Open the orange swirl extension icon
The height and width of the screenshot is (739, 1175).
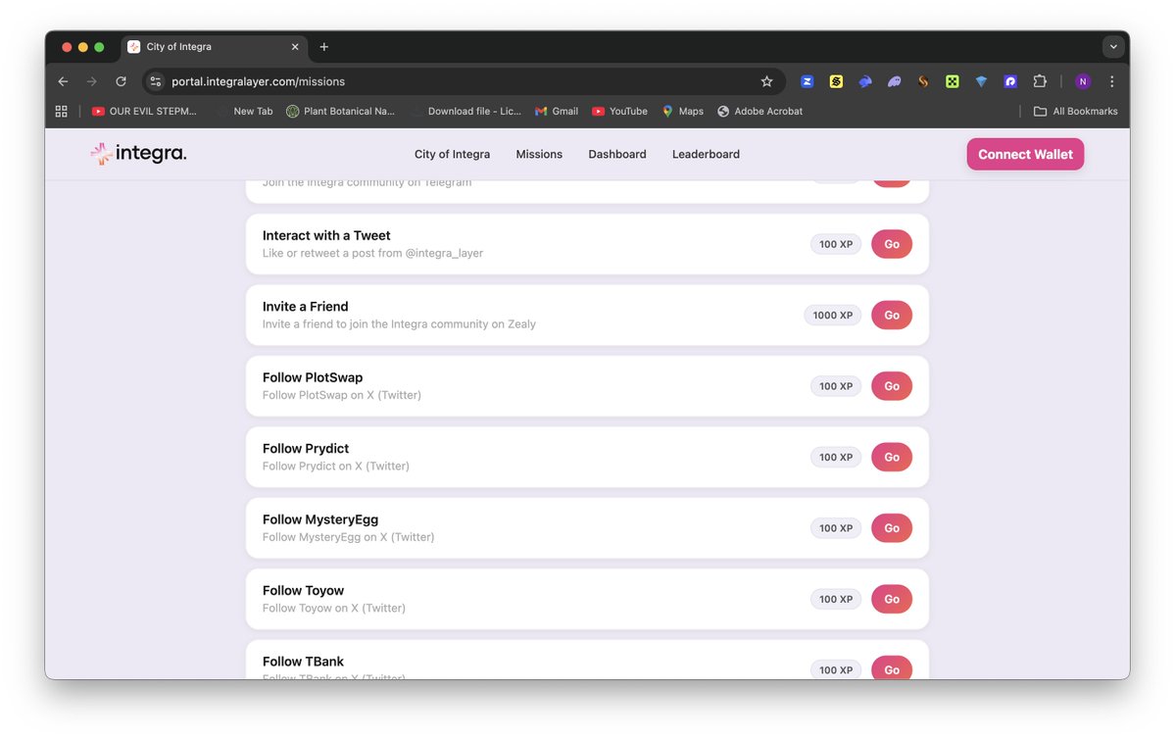point(923,81)
